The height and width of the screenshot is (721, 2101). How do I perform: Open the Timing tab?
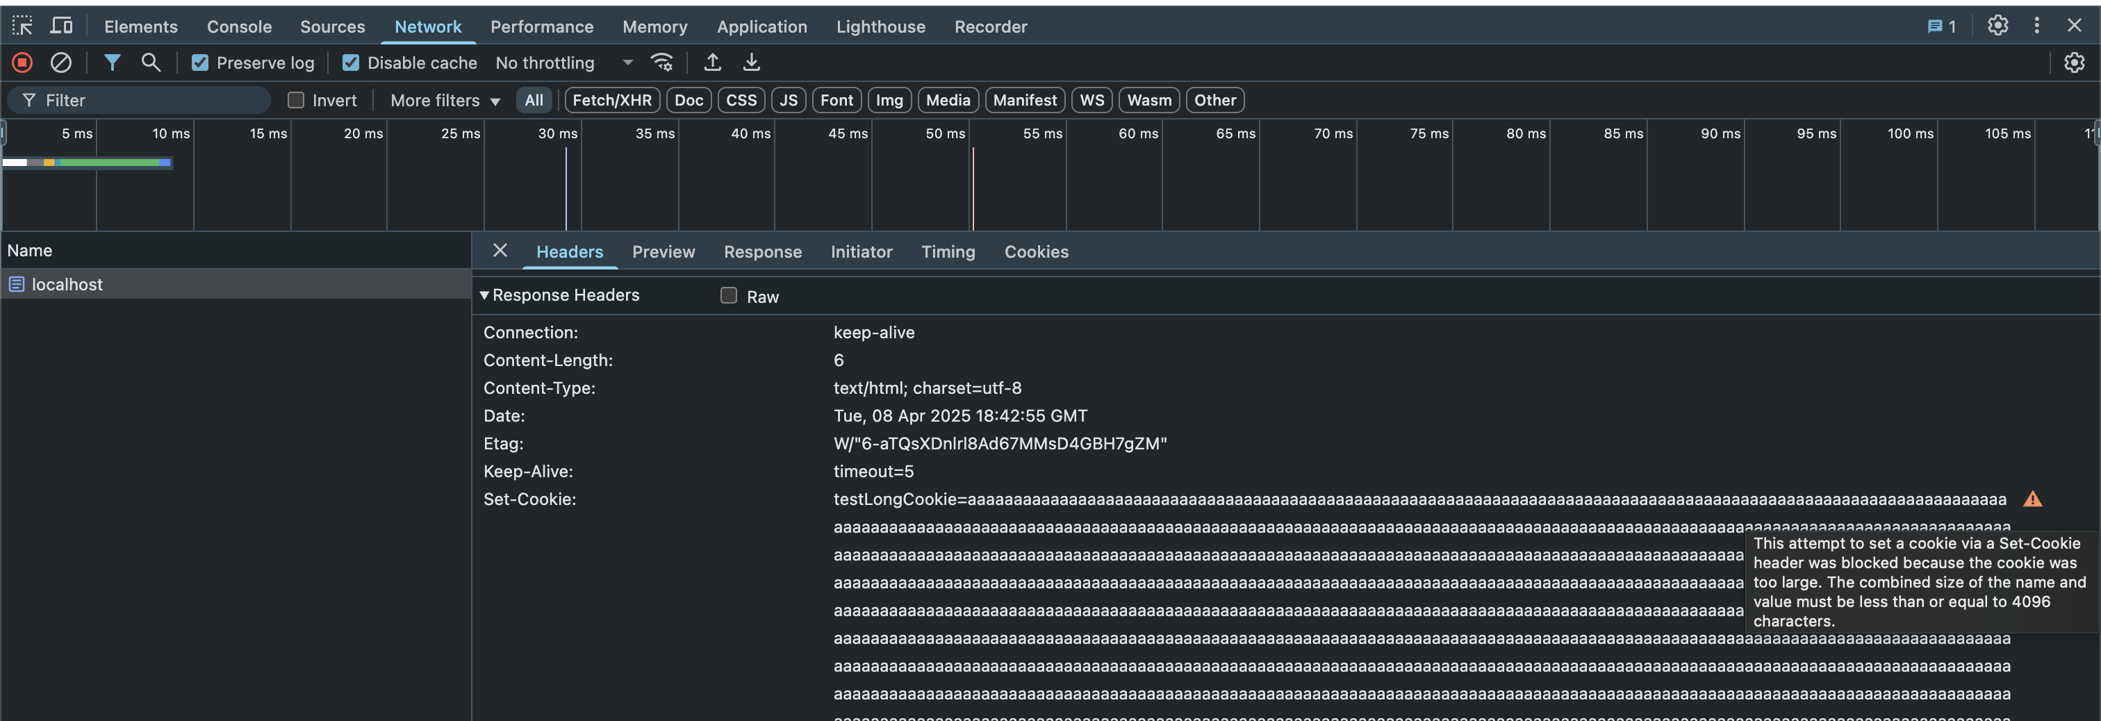point(948,252)
